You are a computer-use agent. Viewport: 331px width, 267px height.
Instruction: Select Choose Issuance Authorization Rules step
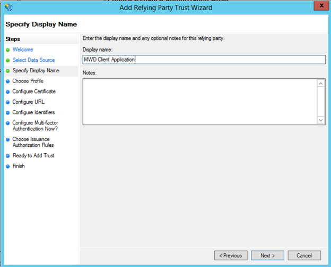point(33,142)
